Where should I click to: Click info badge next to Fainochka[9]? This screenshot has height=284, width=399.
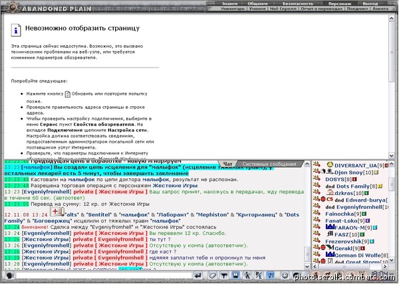pyautogui.click(x=364, y=214)
